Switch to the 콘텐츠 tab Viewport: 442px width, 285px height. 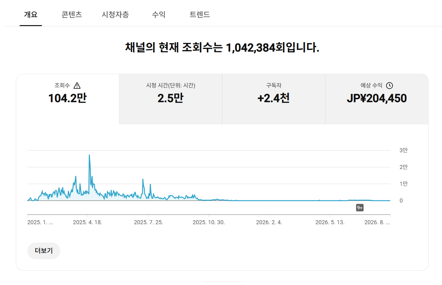(x=72, y=15)
